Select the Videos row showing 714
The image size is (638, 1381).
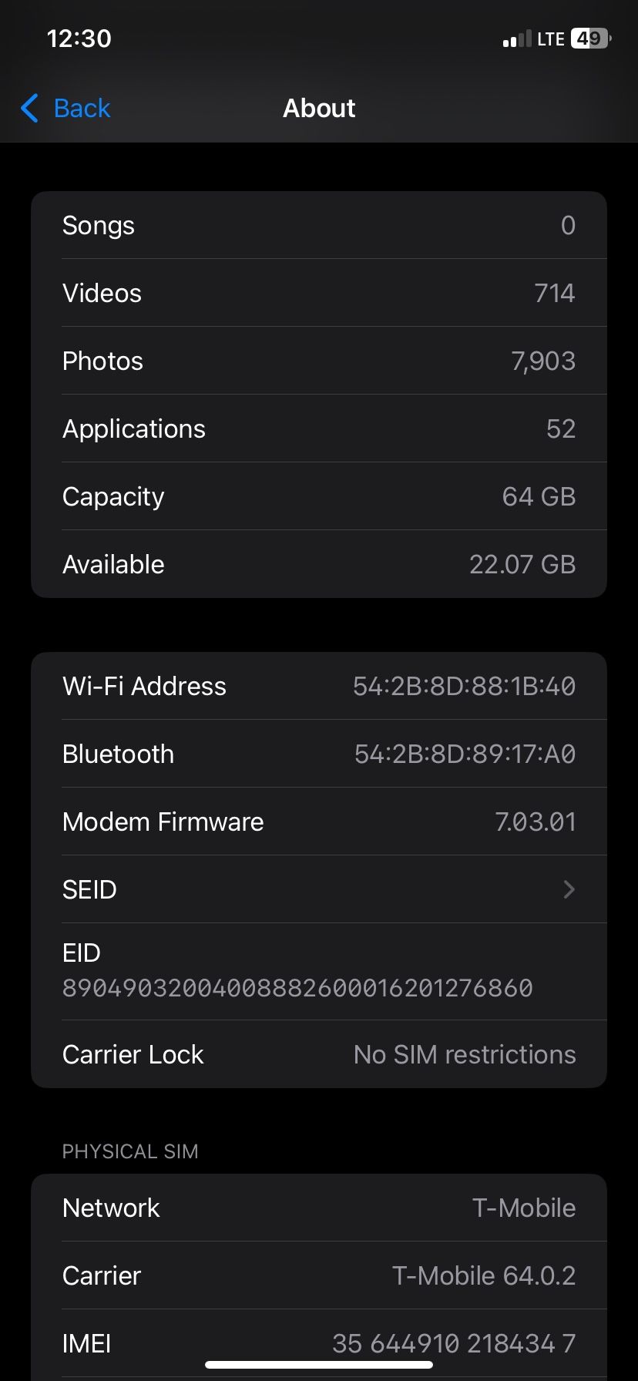[x=319, y=294]
